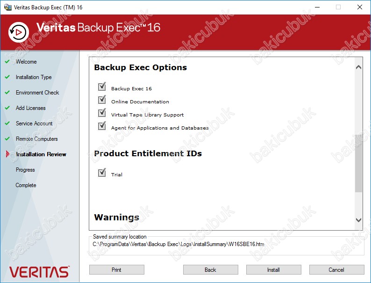This screenshot has width=371, height=283.
Task: Toggle the Virtual Tape Library Support checkbox
Action: 102,113
